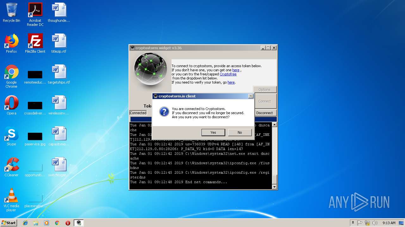The width and height of the screenshot is (405, 227).
Task: Open the thoughunde... Word document
Action: (x=59, y=13)
